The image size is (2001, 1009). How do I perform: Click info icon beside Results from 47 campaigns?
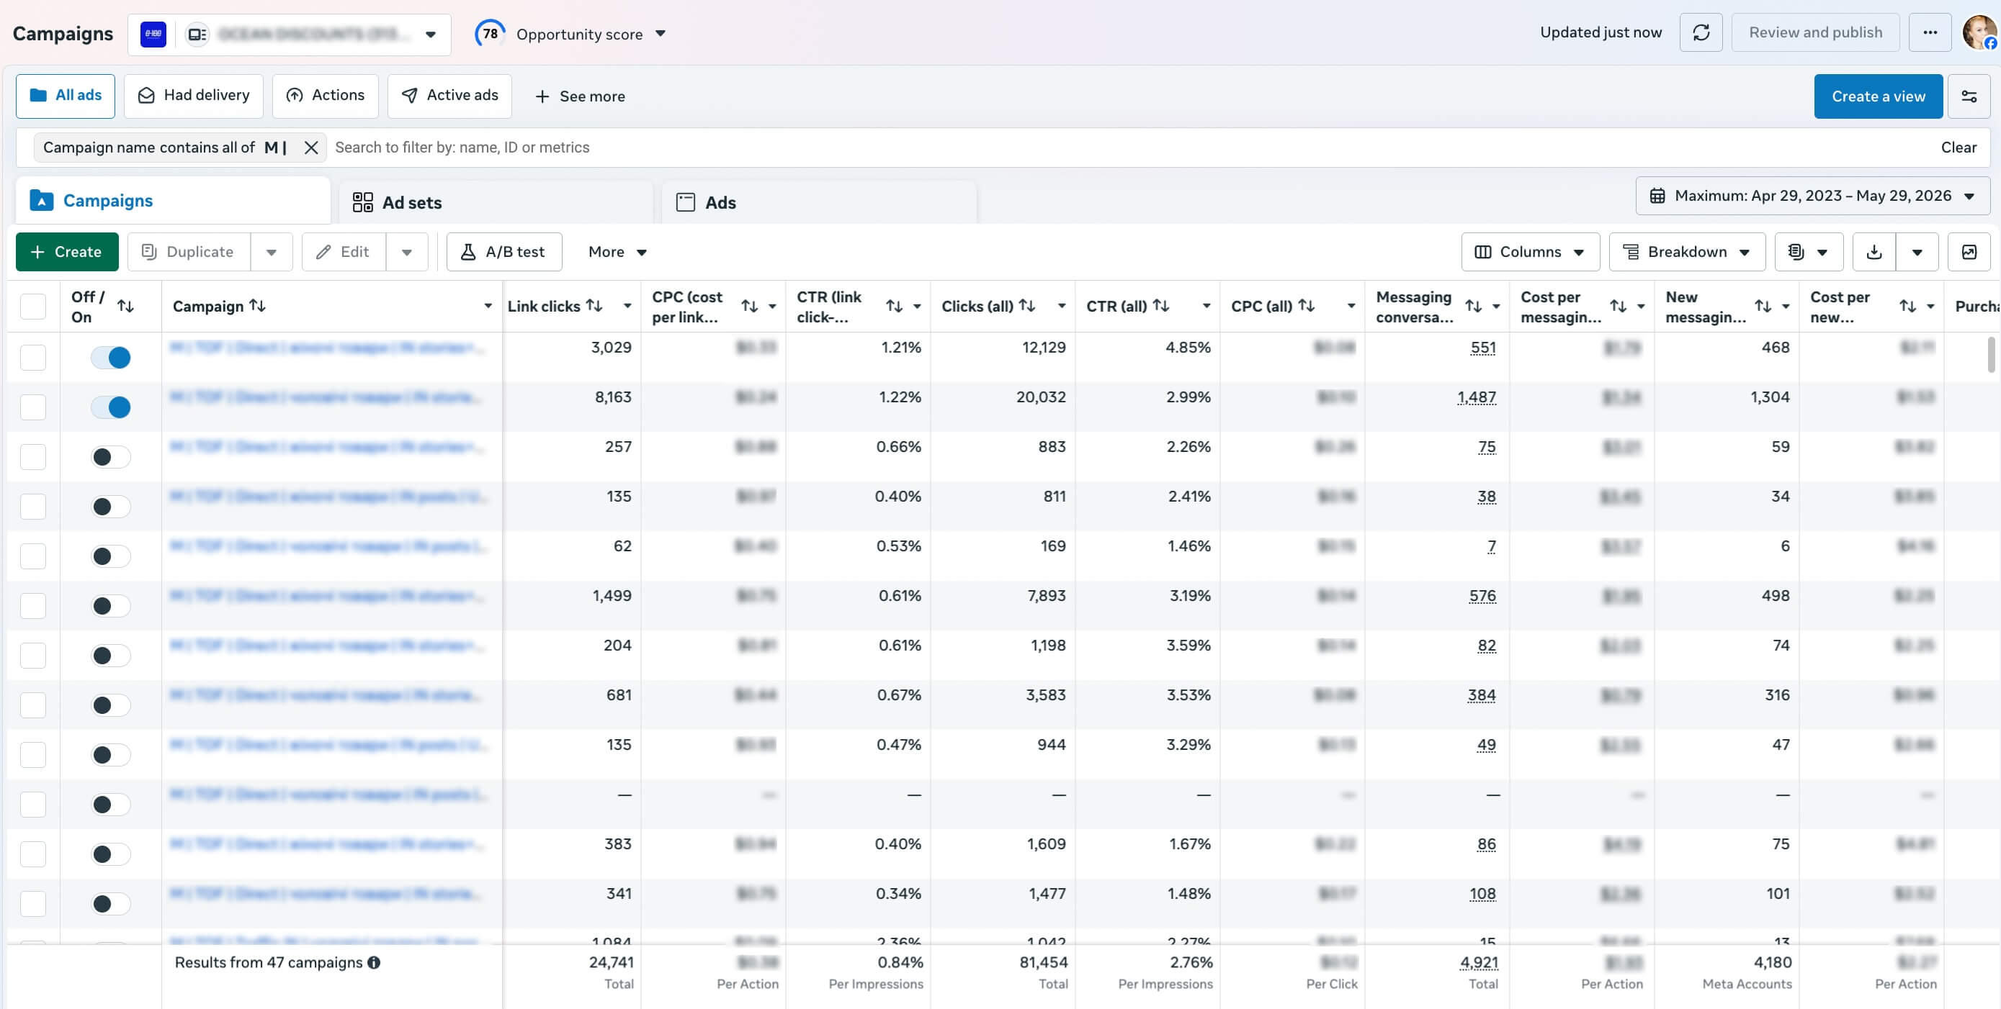click(374, 962)
